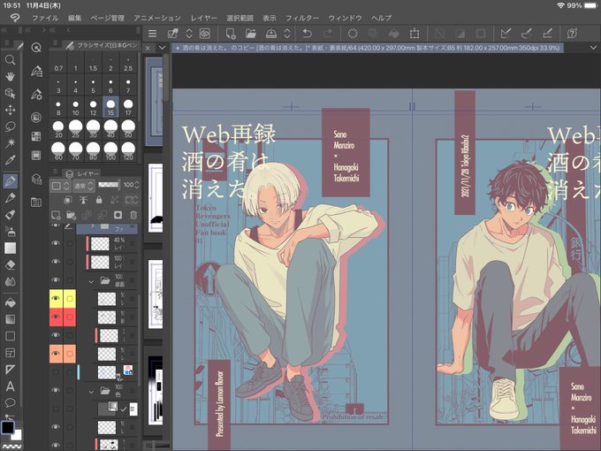601x451 pixels.
Task: Click stepper arrows next to save icon
Action: tap(287, 34)
